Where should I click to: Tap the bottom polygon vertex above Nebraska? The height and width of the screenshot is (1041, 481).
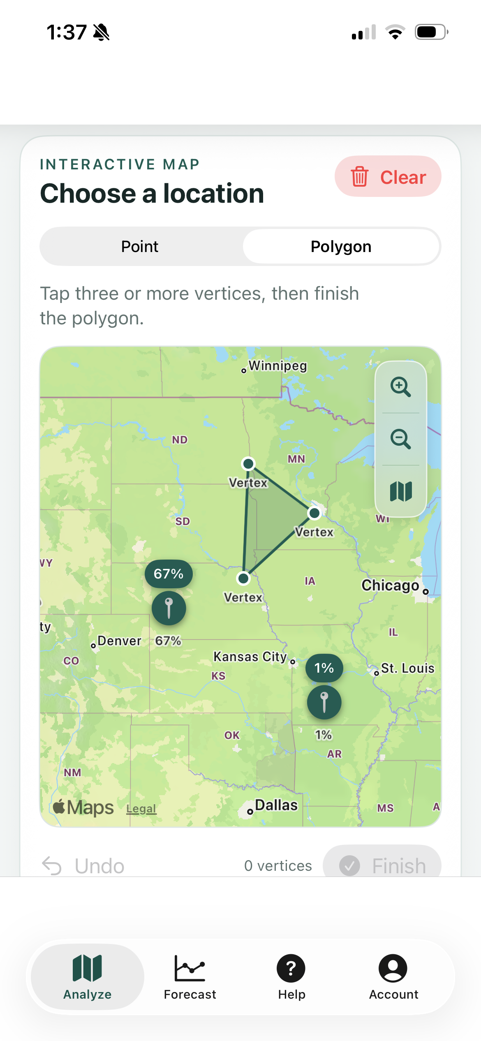[x=243, y=578]
